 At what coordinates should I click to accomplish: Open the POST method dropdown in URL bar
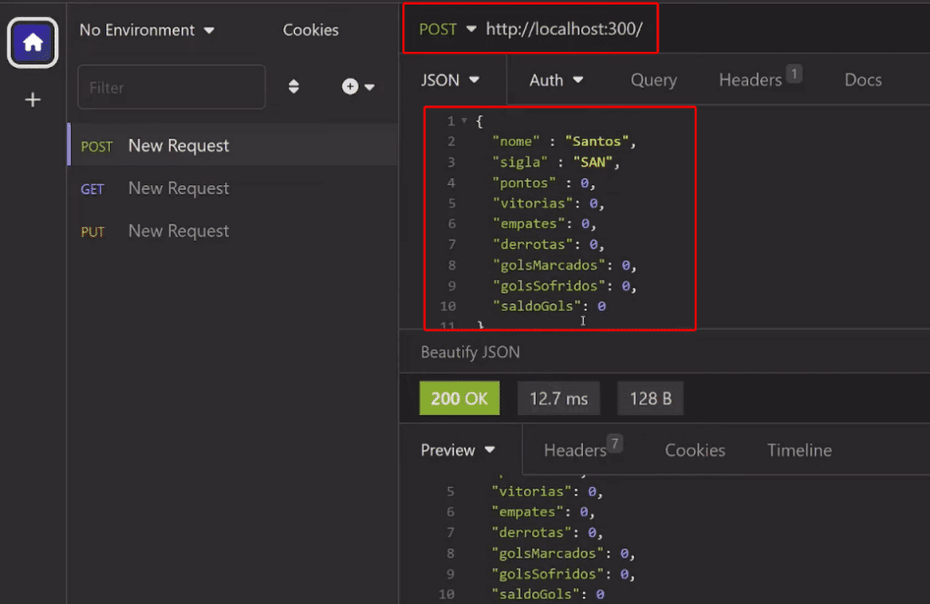(x=447, y=29)
